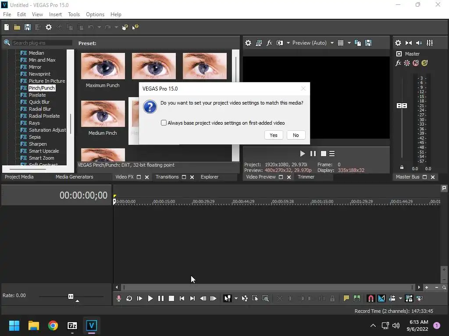Toggle Master solo button

point(424,63)
